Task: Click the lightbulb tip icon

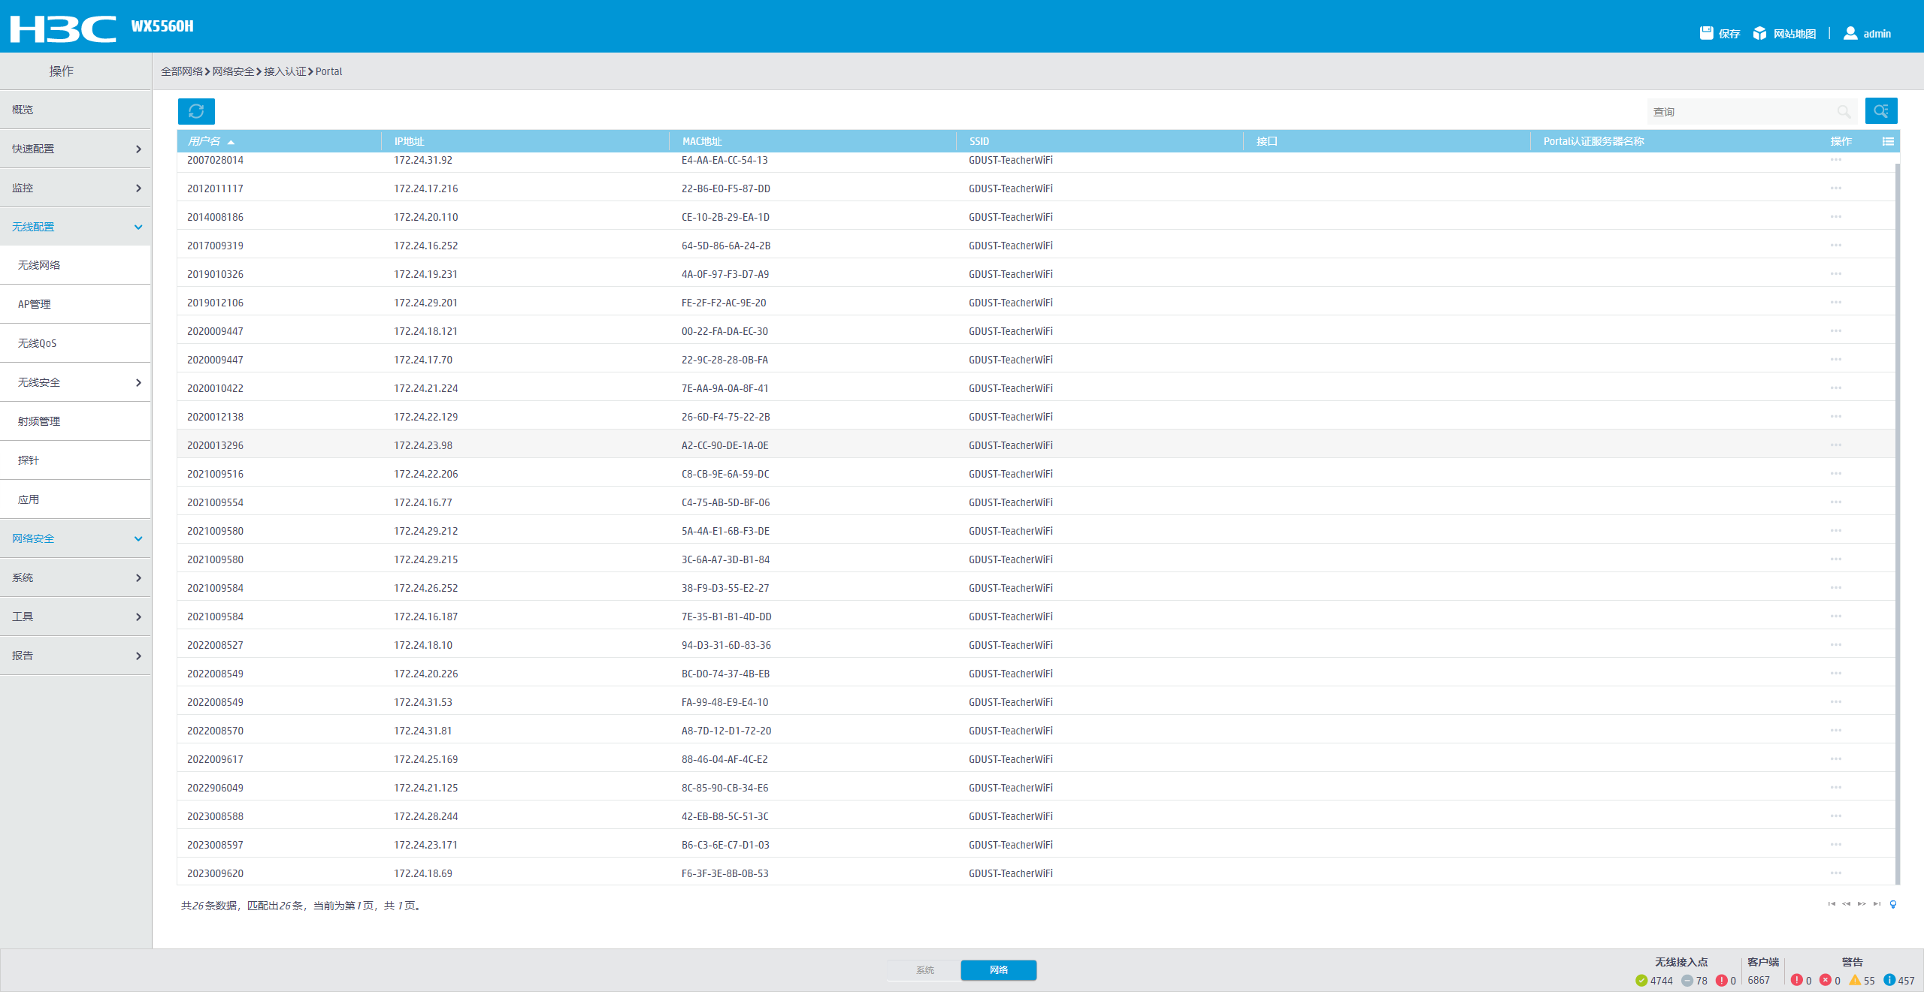Action: click(x=1893, y=904)
